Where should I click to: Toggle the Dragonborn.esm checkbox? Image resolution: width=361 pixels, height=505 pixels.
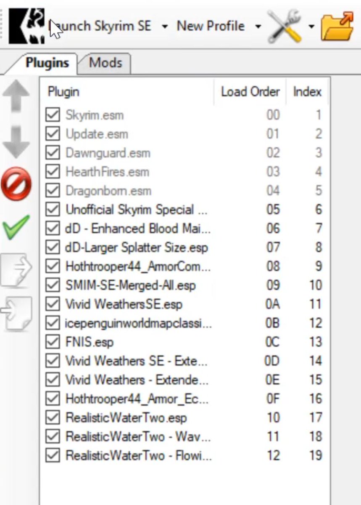(x=53, y=191)
